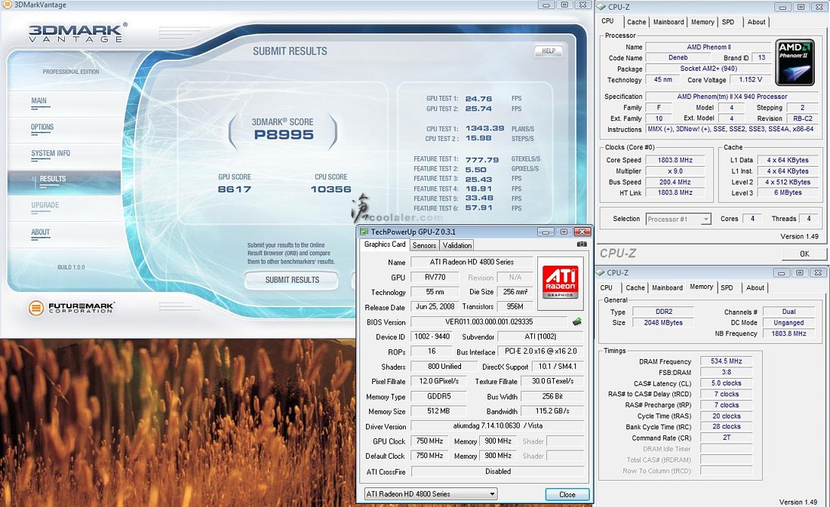Click OK in the top CPU-Z window
This screenshot has height=507, width=830.
point(804,254)
